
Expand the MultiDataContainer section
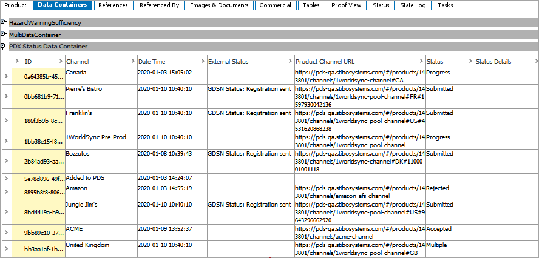(4, 34)
